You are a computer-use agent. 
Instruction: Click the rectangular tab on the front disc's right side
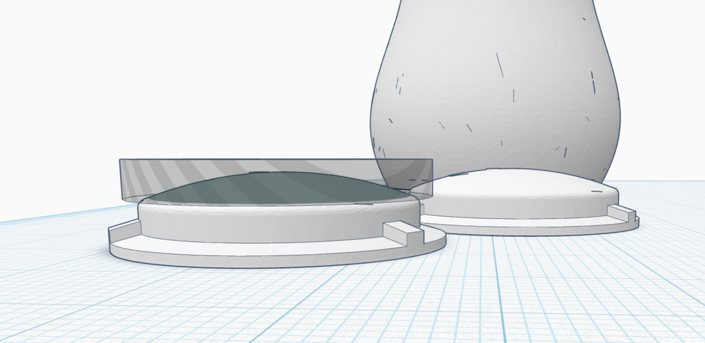(x=403, y=236)
